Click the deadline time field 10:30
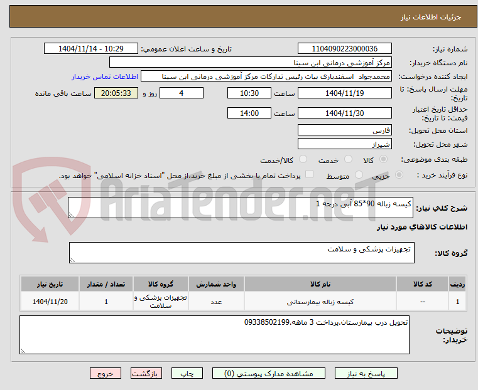 click(249, 93)
